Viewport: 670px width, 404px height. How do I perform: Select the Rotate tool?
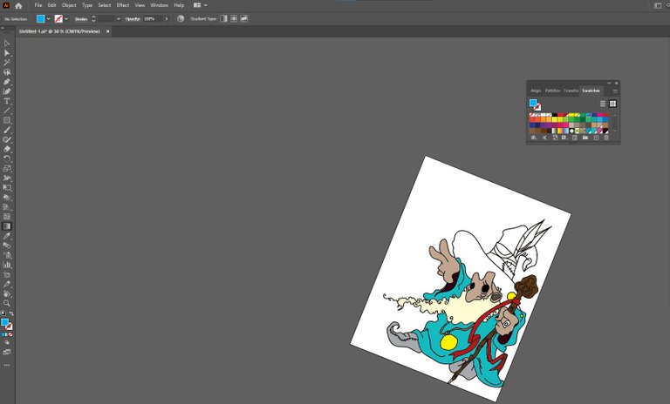click(x=7, y=158)
